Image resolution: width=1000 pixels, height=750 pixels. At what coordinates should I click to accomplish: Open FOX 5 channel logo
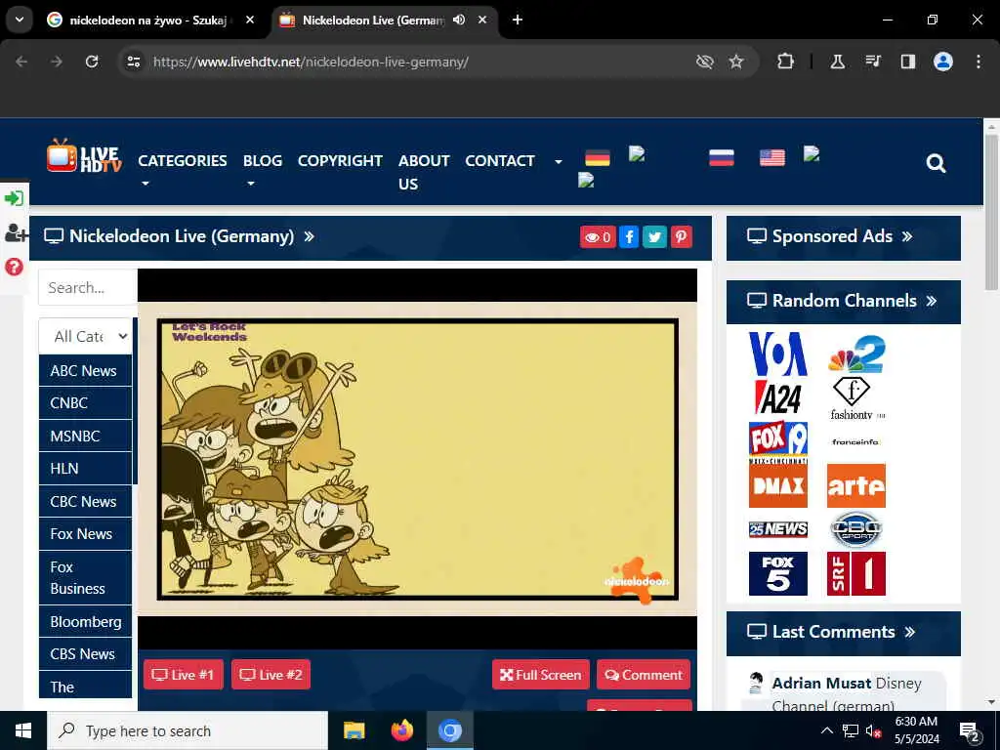(x=778, y=574)
